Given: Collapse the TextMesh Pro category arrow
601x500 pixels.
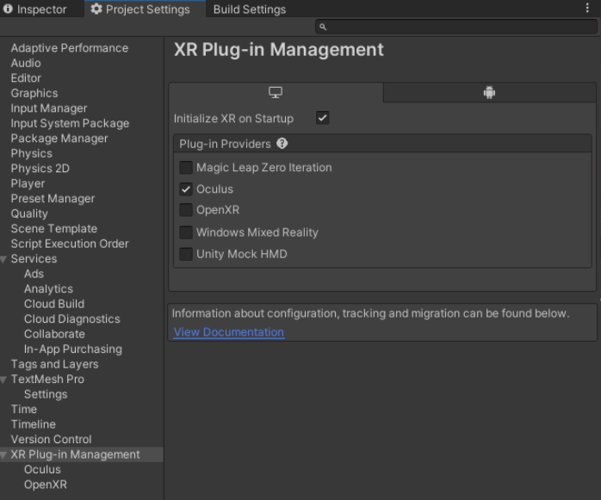Looking at the screenshot, I should 4,380.
